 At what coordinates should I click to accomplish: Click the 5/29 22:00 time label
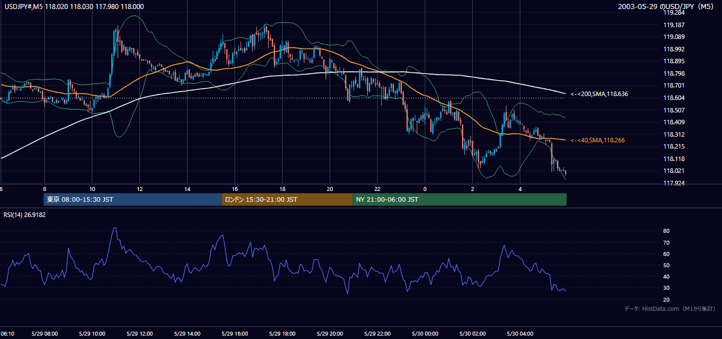tap(377, 334)
